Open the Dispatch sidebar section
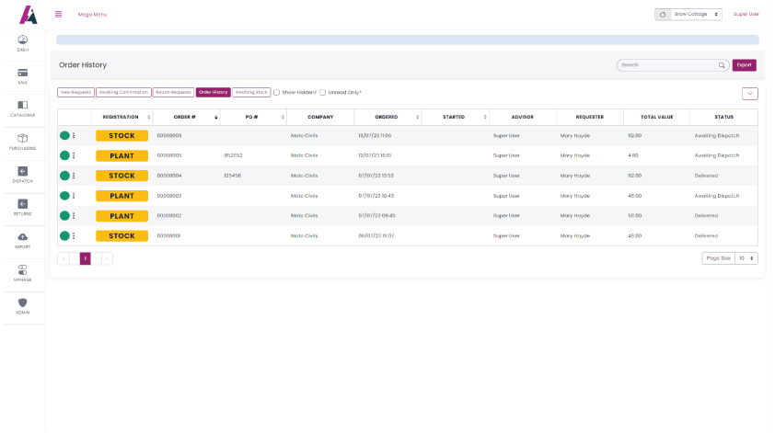775x433 pixels. pos(23,176)
